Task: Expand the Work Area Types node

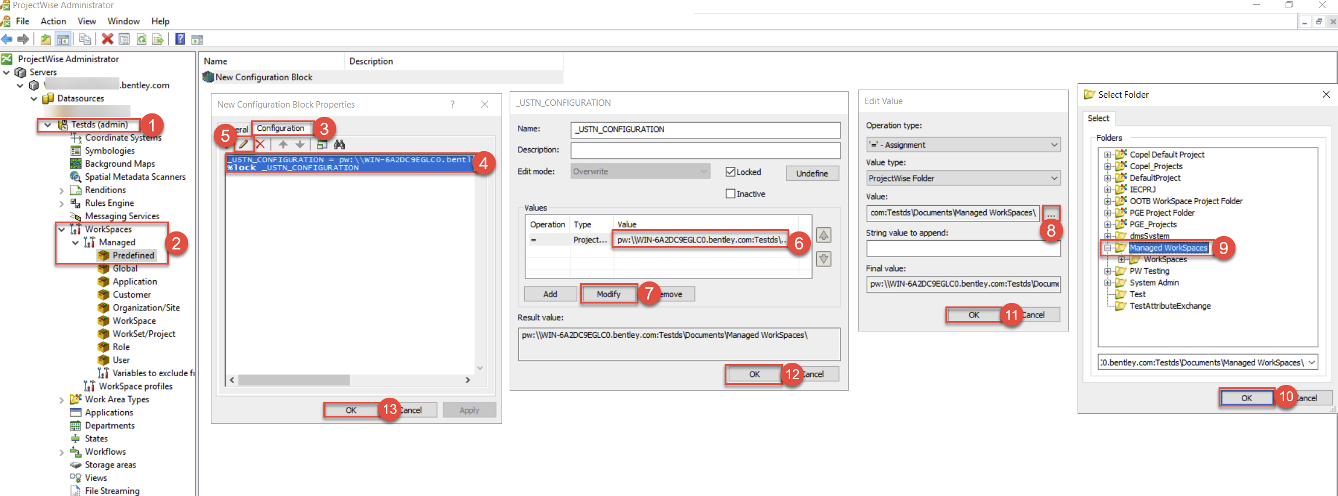Action: tap(62, 400)
